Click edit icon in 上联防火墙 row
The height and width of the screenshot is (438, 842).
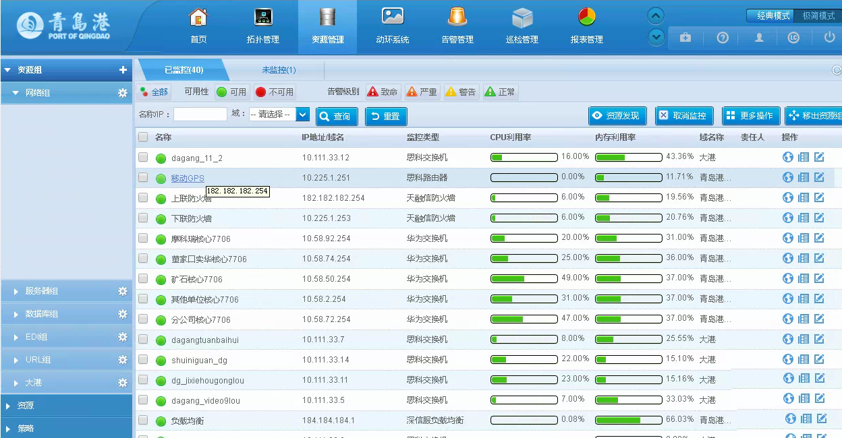click(x=819, y=197)
